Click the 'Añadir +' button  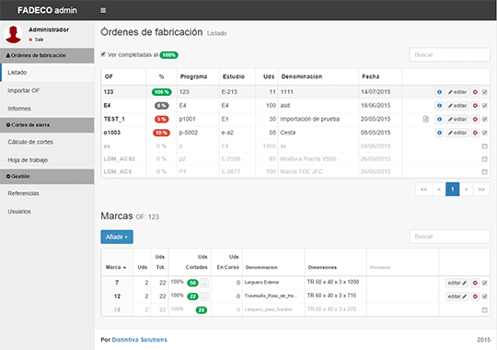[x=117, y=237]
